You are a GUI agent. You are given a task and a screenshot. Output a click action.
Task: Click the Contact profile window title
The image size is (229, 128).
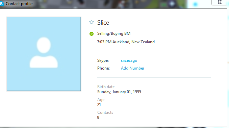[x=19, y=4]
